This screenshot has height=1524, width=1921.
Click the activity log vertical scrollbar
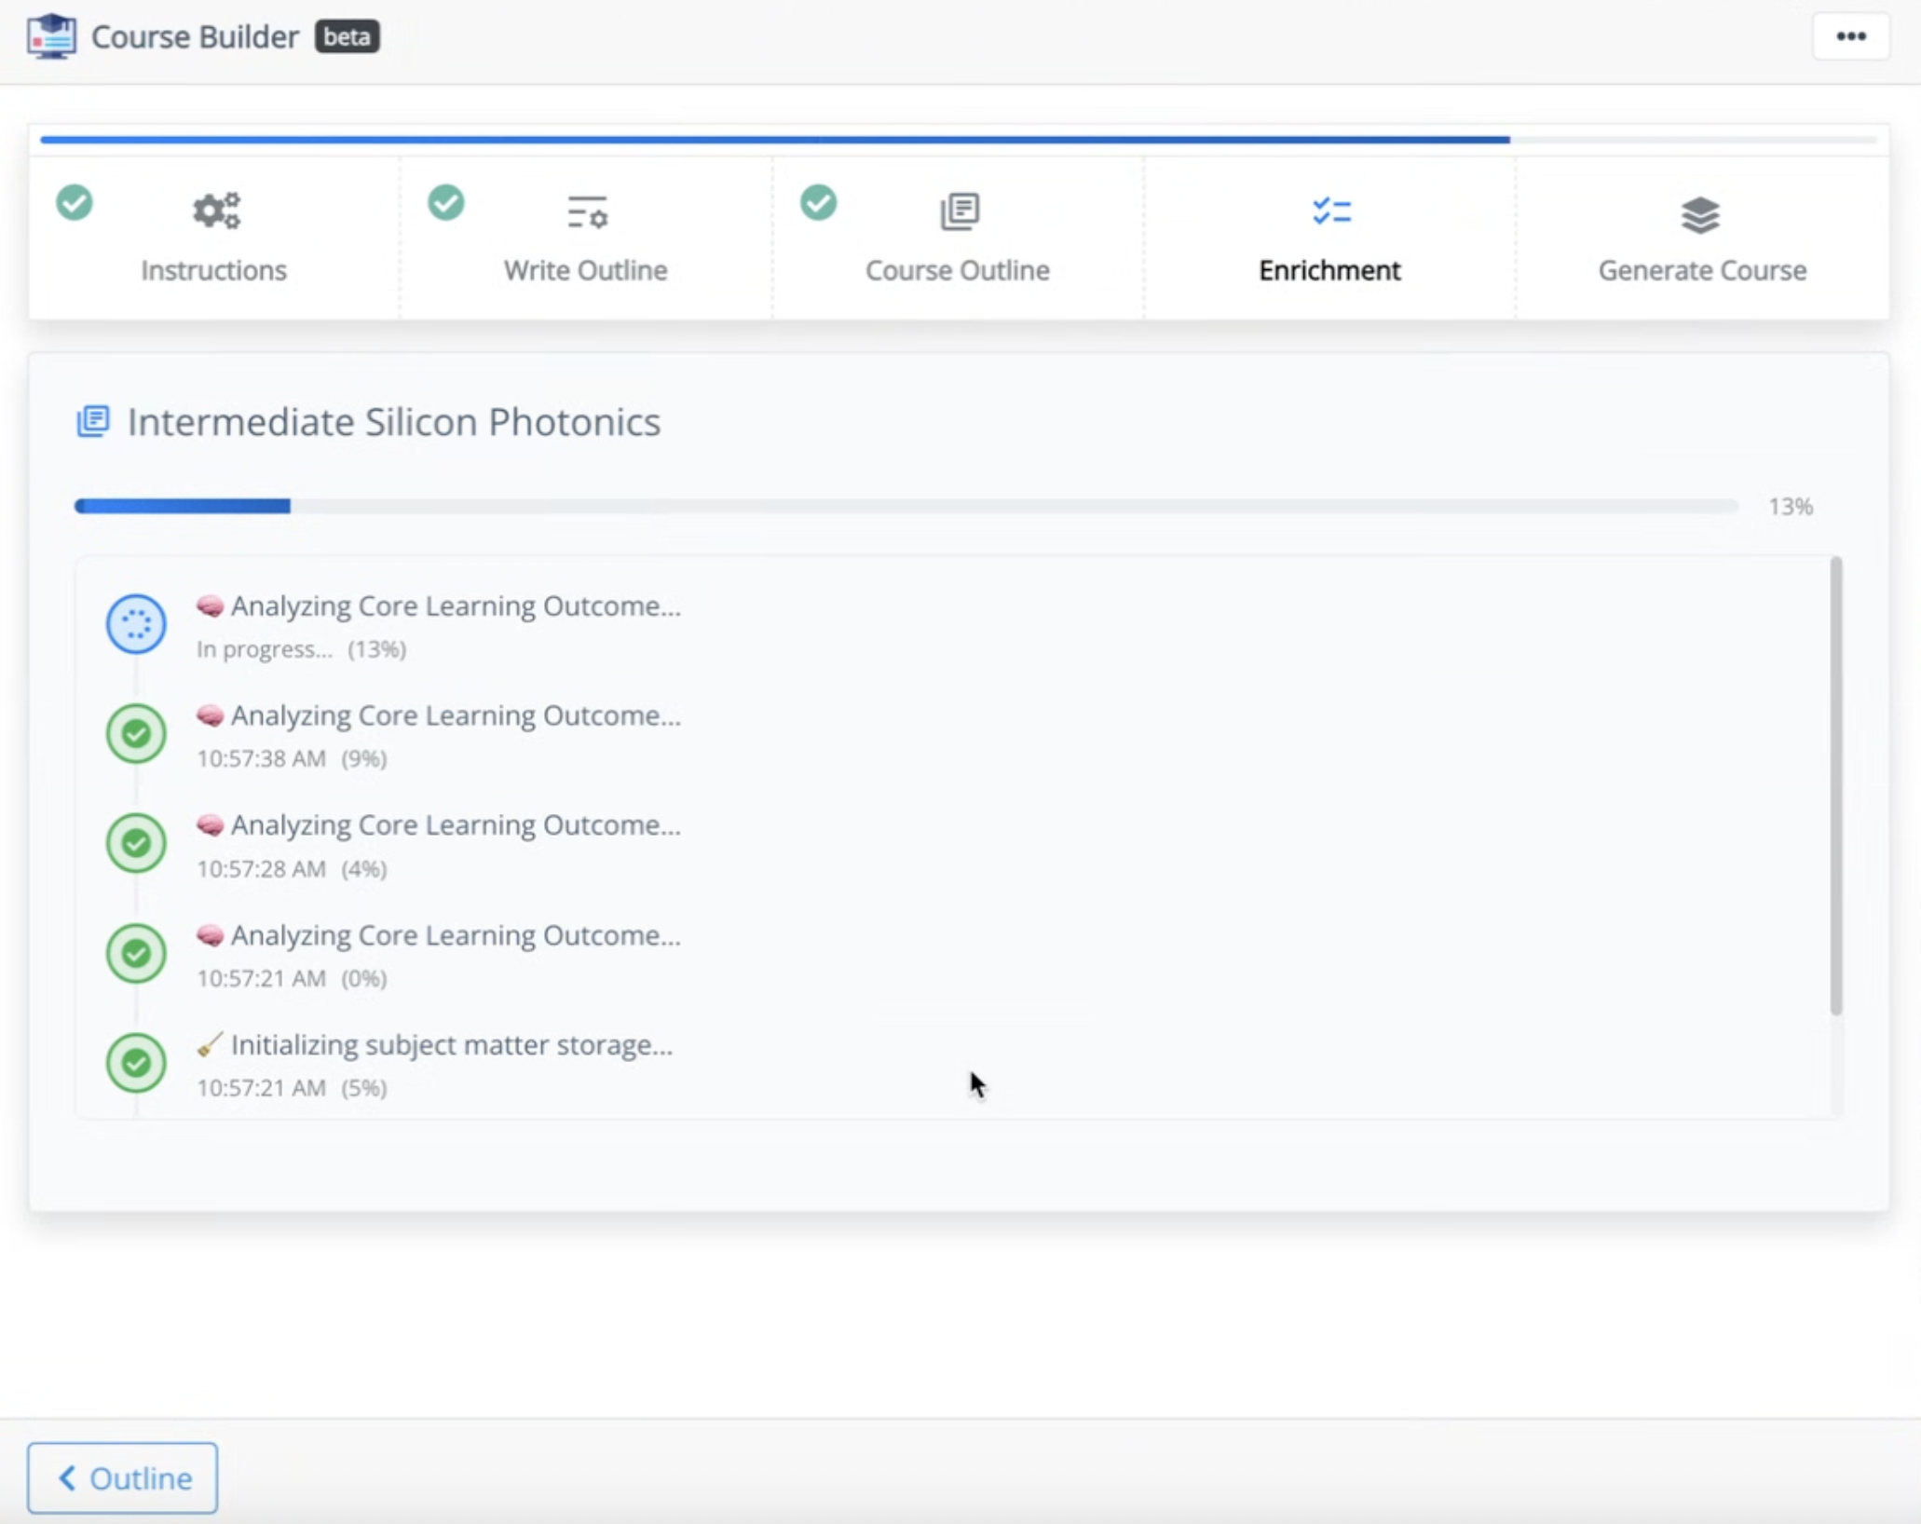point(1835,785)
